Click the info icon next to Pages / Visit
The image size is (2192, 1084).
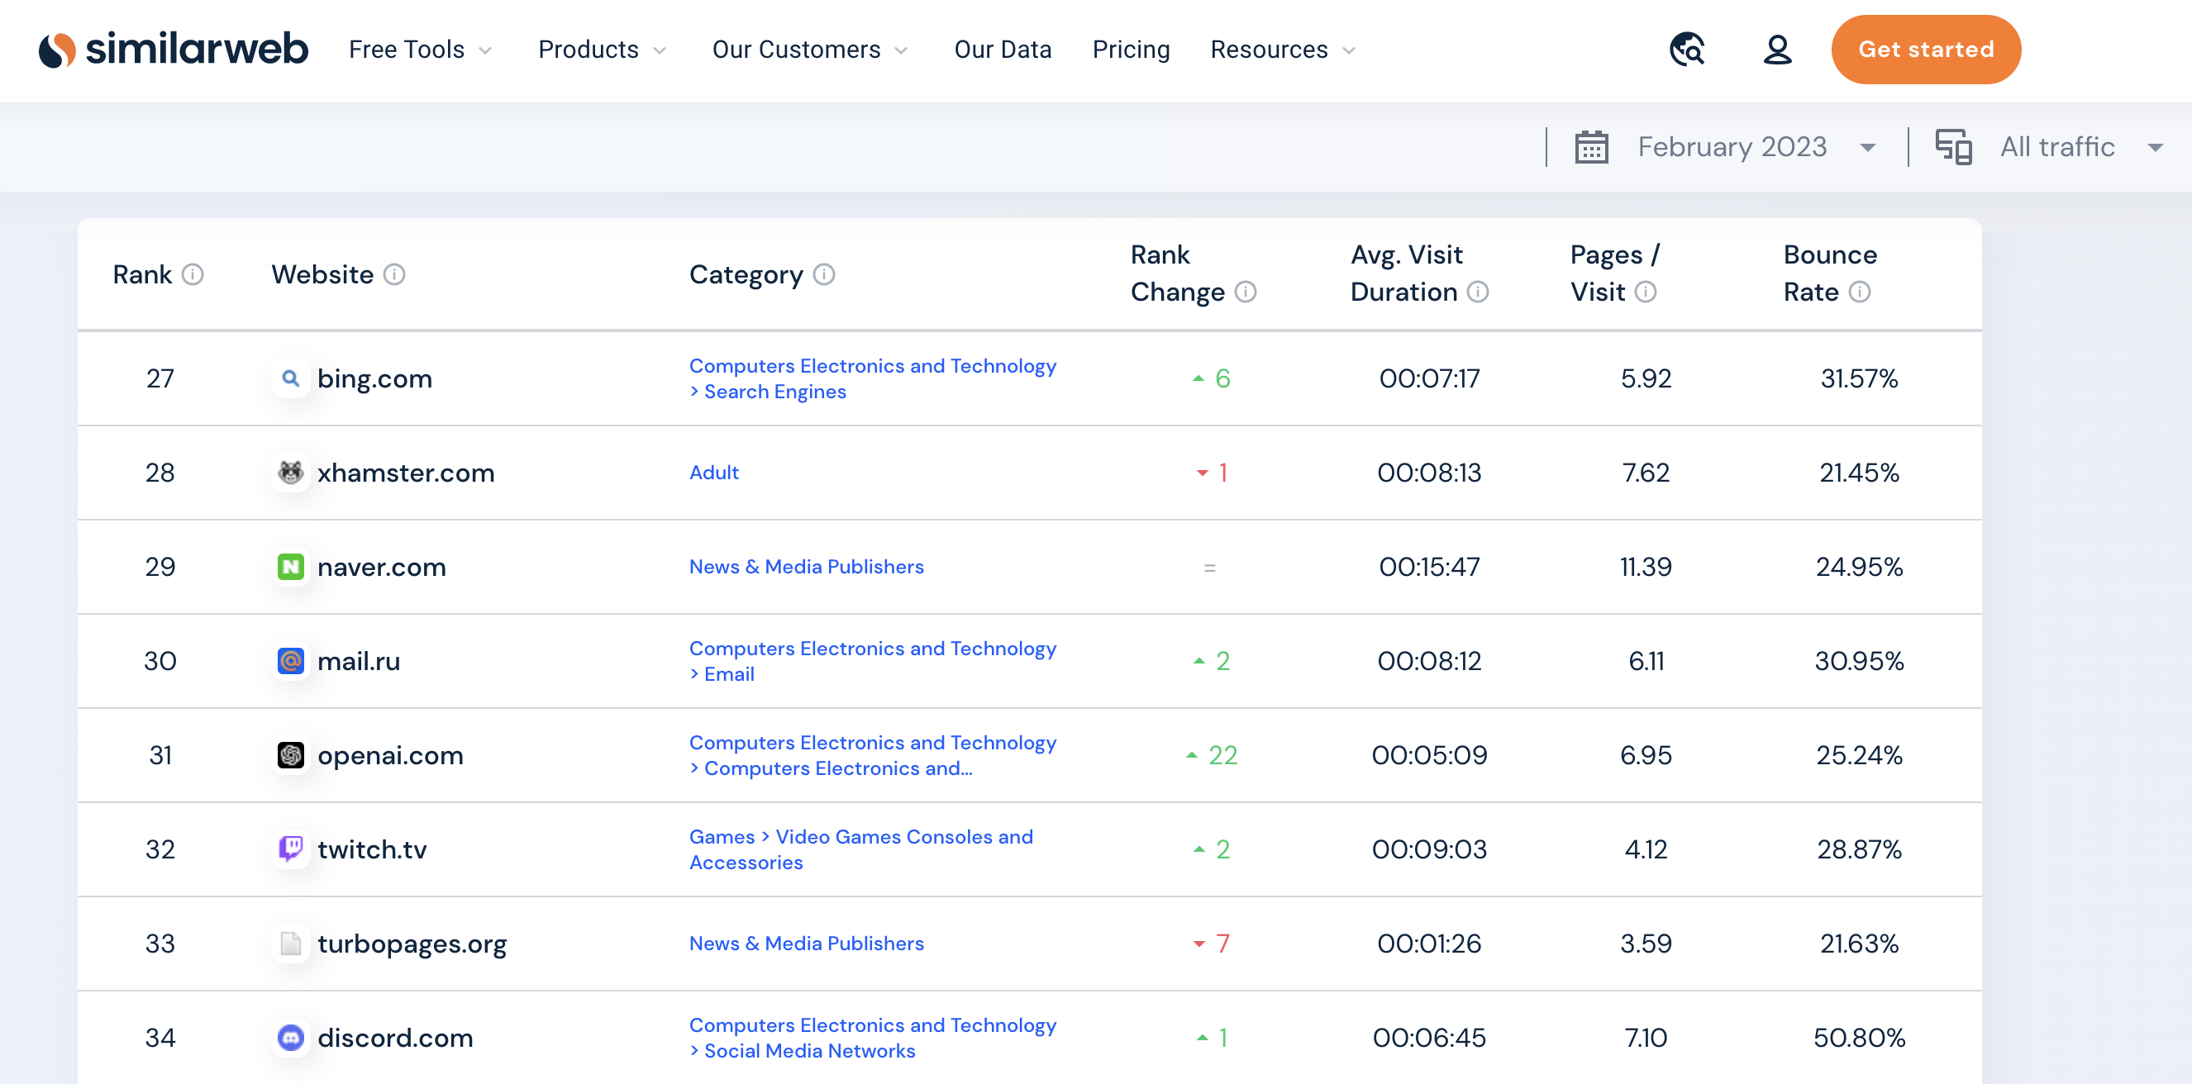(x=1646, y=292)
